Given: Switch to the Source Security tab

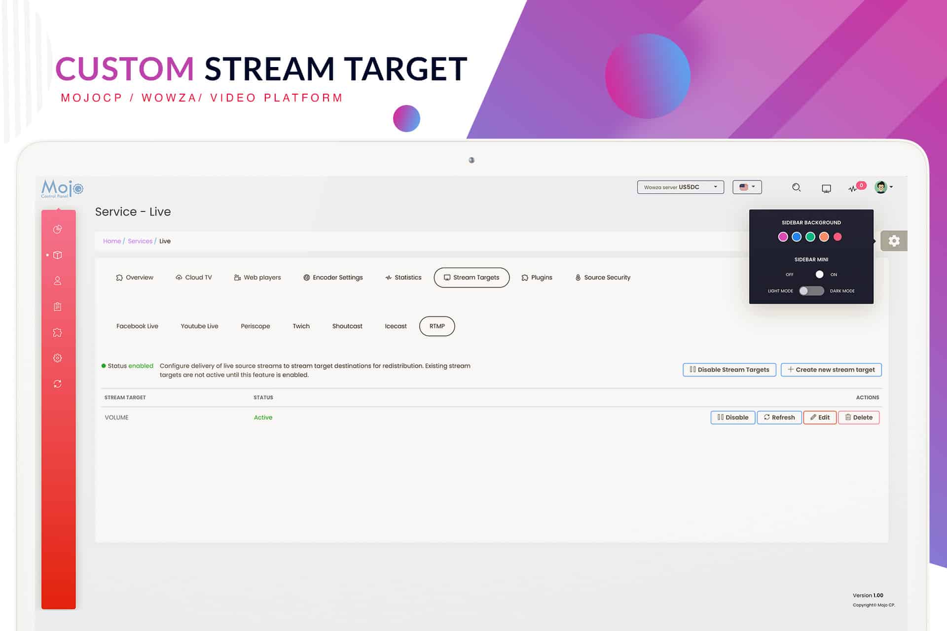Looking at the screenshot, I should pyautogui.click(x=603, y=278).
